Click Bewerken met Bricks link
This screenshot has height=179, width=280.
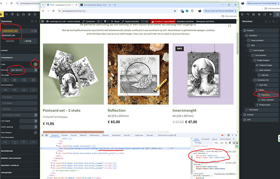[185, 21]
